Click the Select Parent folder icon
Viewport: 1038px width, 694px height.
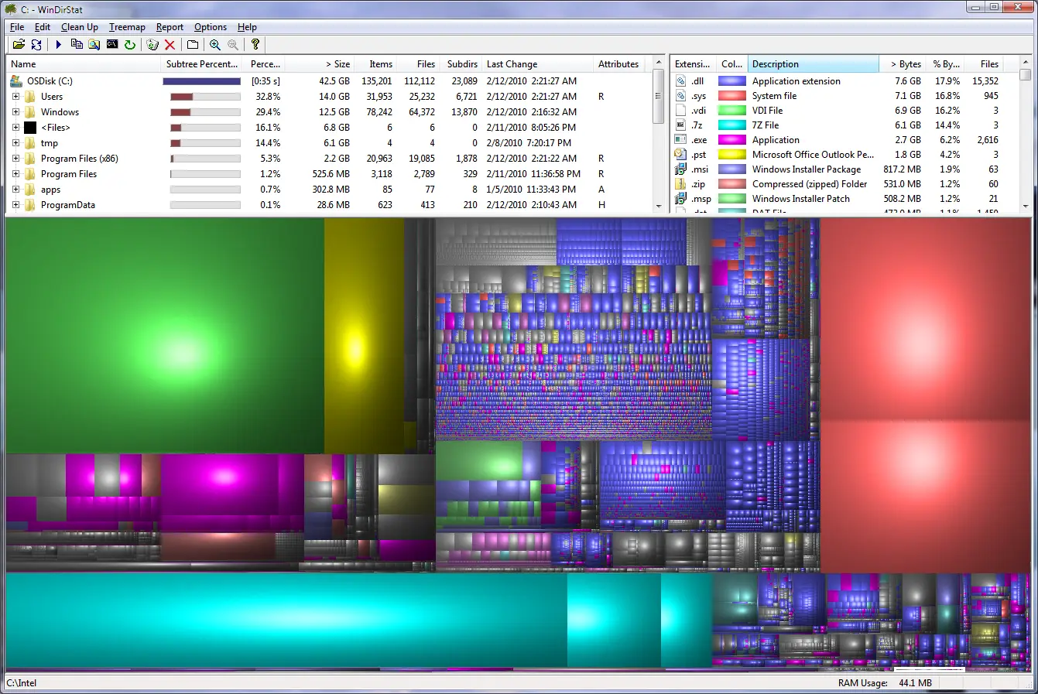[x=193, y=45]
